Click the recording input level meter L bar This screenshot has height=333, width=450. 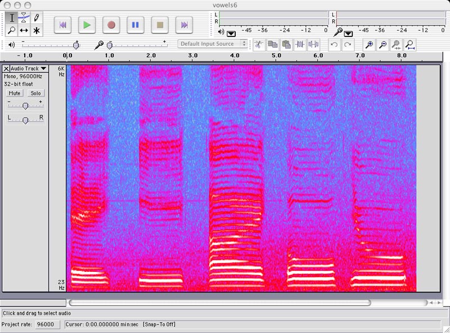click(x=390, y=15)
